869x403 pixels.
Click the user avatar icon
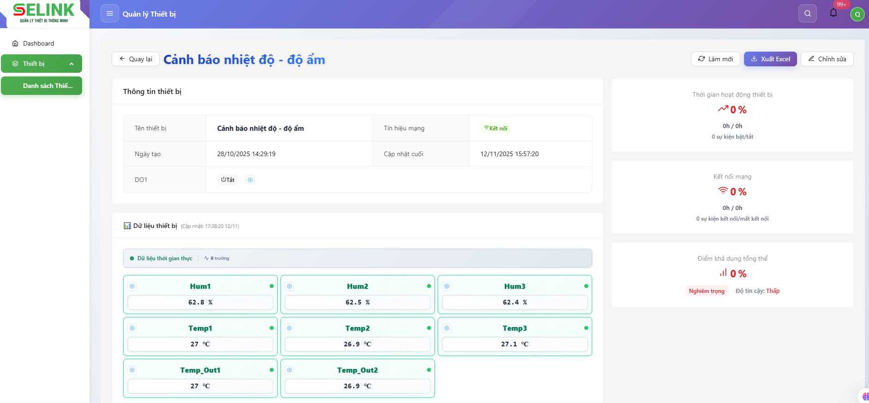857,14
